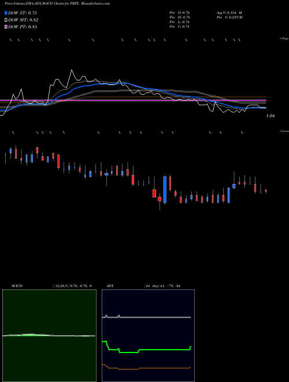Click the 'Avg V: 0.154 M' value
The height and width of the screenshot is (382, 289).
pos(229,12)
